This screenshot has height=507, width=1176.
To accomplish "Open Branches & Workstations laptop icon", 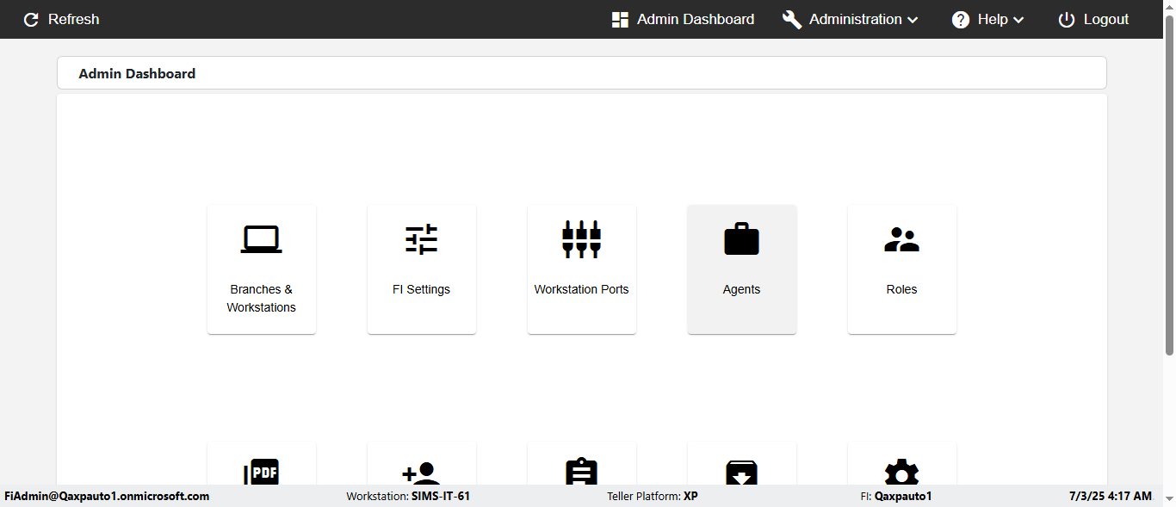I will click(x=261, y=239).
